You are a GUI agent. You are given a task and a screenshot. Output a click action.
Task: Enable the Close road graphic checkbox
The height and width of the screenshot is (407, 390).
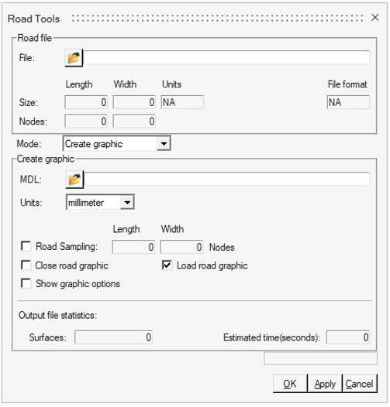pos(26,265)
